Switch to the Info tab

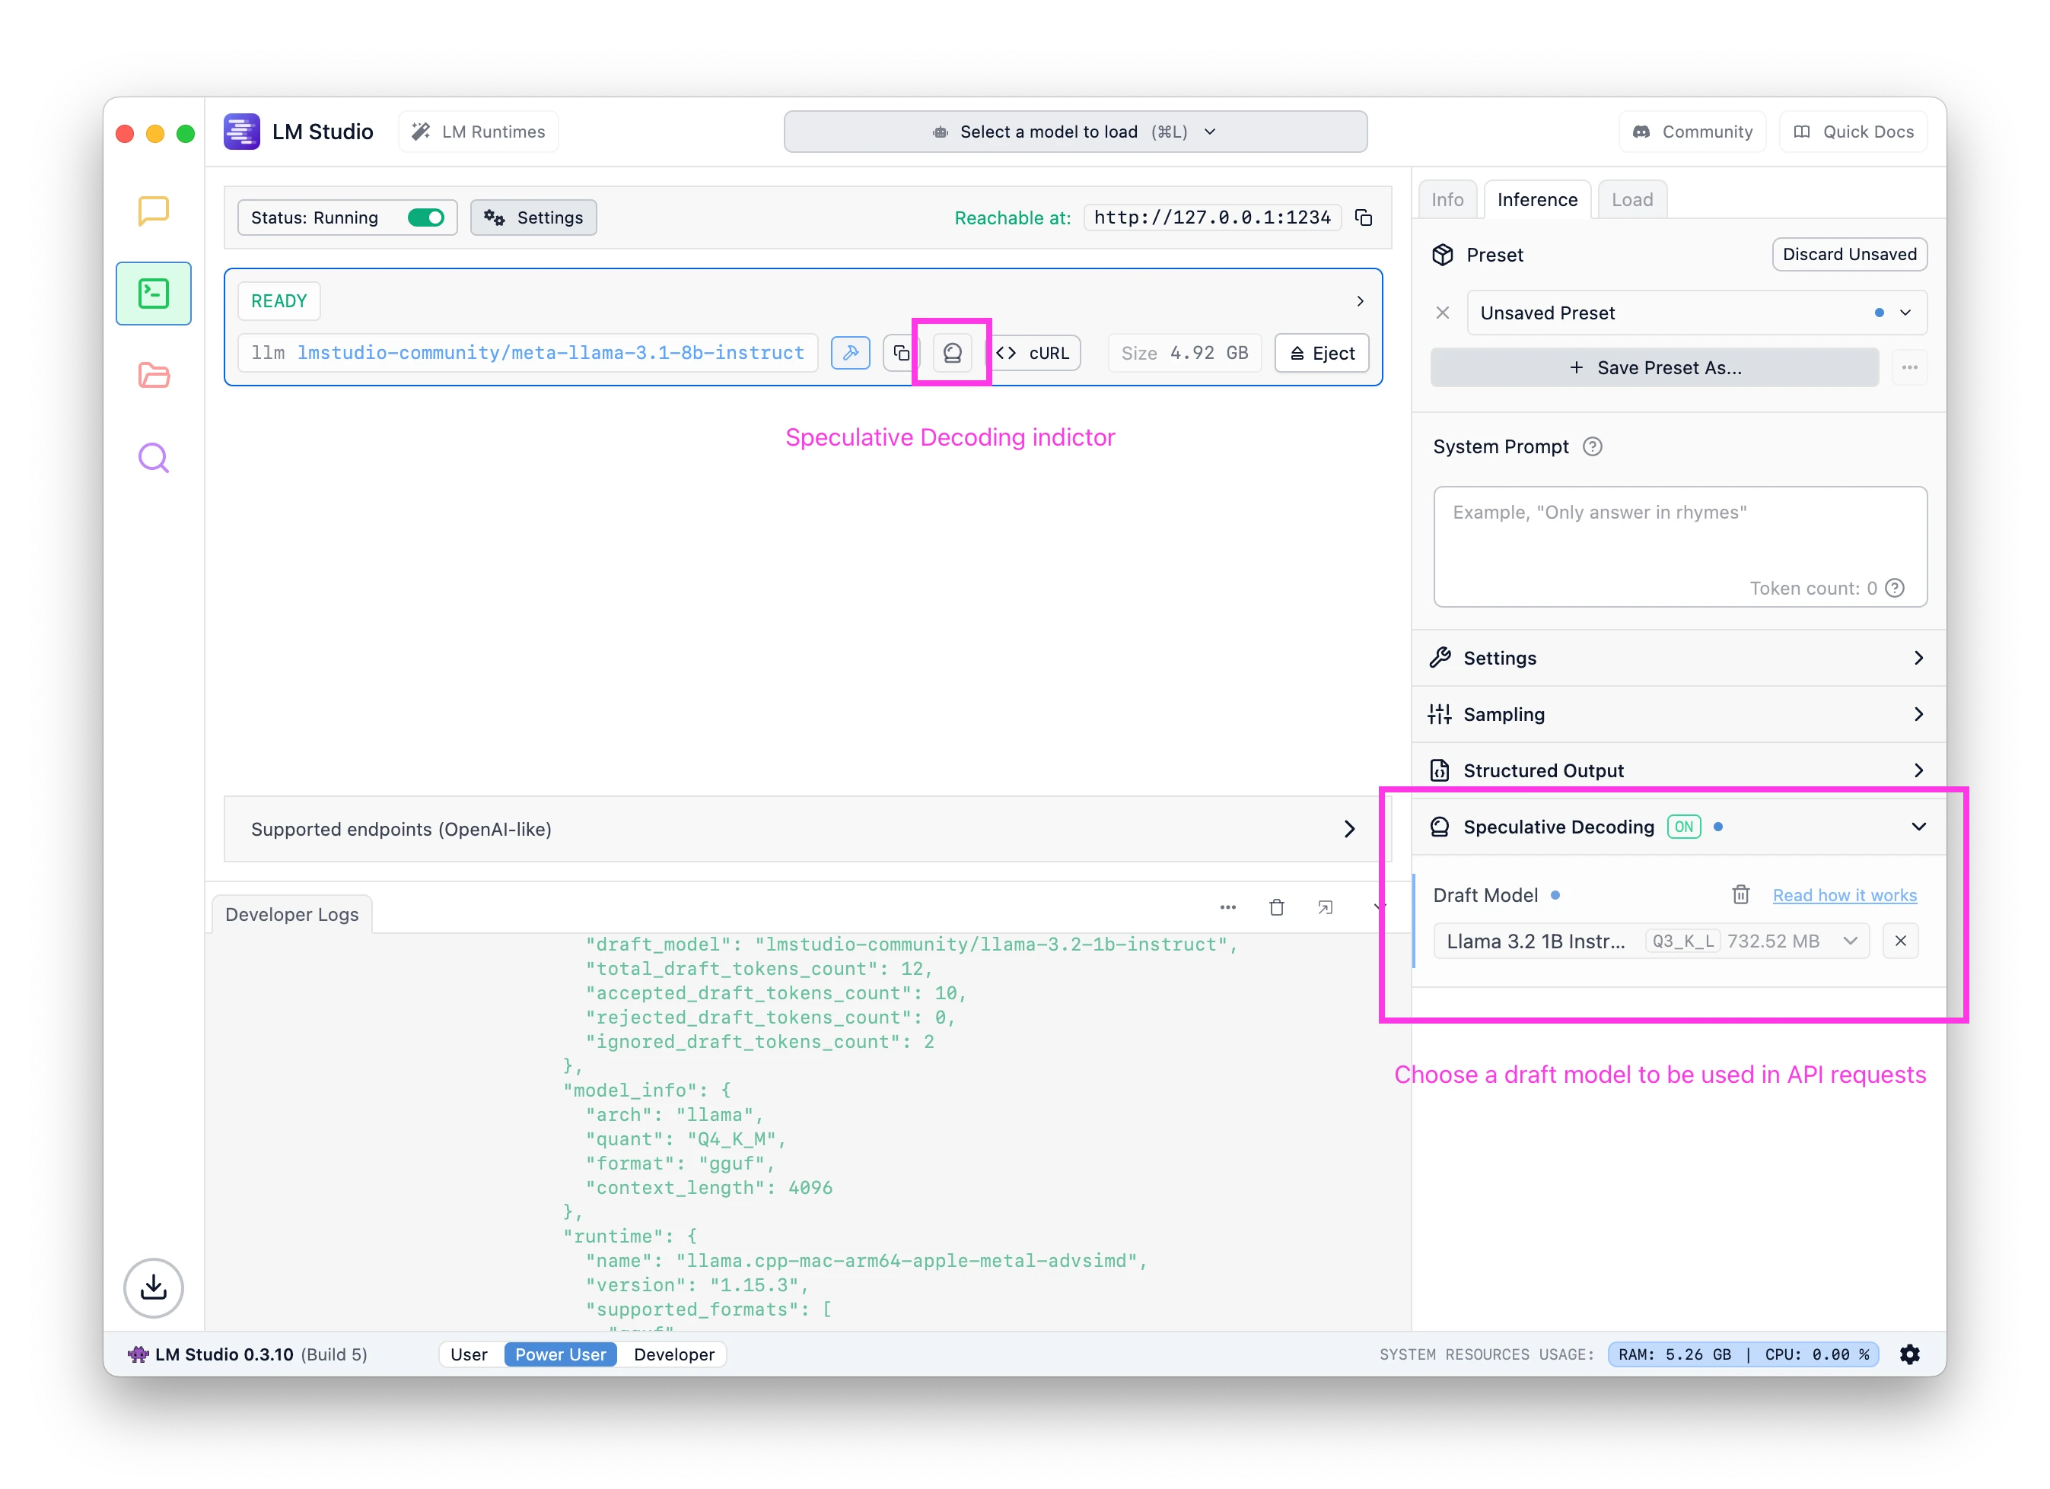click(1447, 200)
